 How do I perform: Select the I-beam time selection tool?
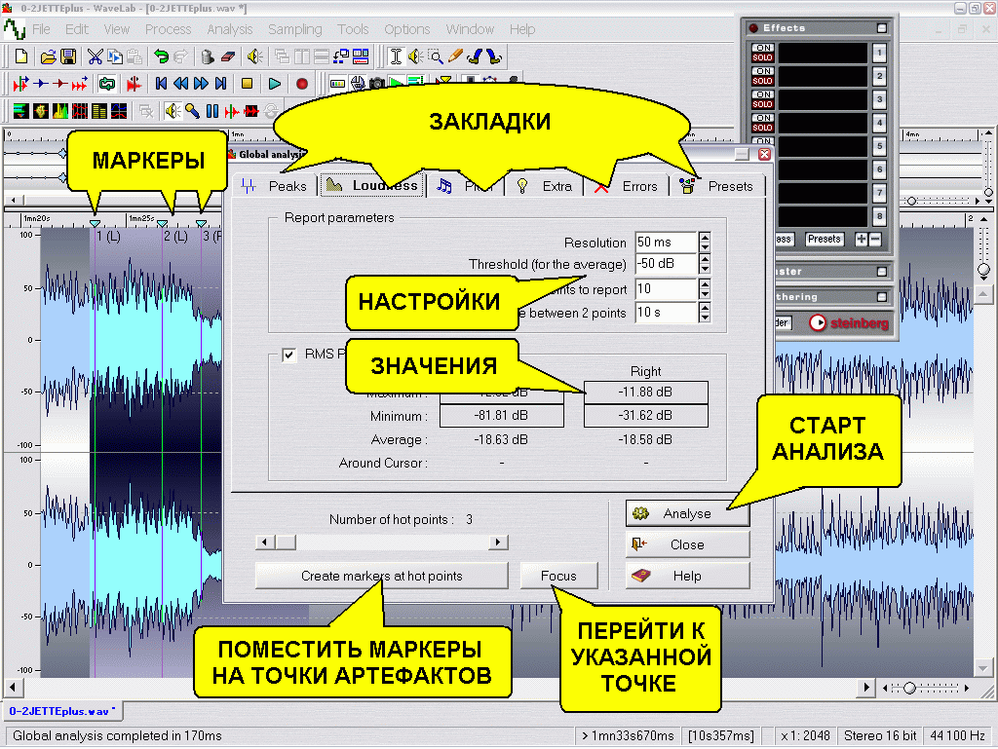(396, 56)
